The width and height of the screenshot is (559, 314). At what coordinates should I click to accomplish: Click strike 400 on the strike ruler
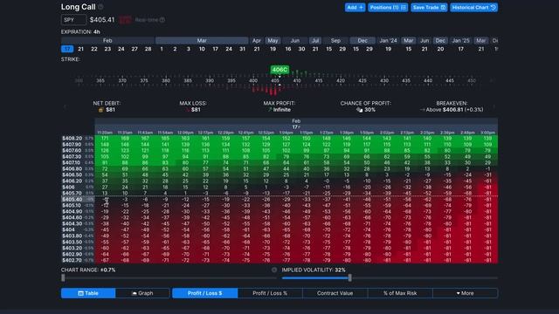tap(253, 81)
